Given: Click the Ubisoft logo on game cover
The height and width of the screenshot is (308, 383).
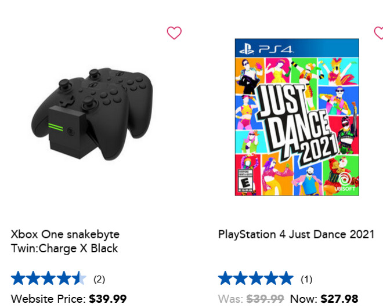Looking at the screenshot, I should tap(345, 182).
